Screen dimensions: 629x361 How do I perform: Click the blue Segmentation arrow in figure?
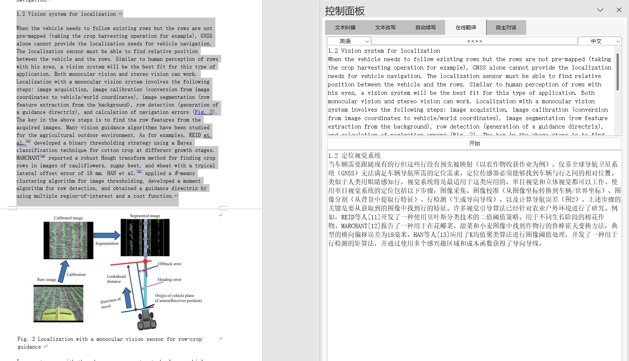tap(107, 235)
